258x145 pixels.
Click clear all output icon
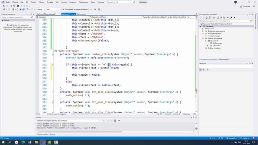click(114, 121)
